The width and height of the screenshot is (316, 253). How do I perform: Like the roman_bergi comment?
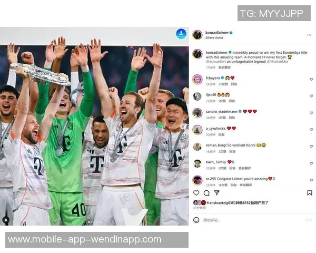click(x=311, y=147)
